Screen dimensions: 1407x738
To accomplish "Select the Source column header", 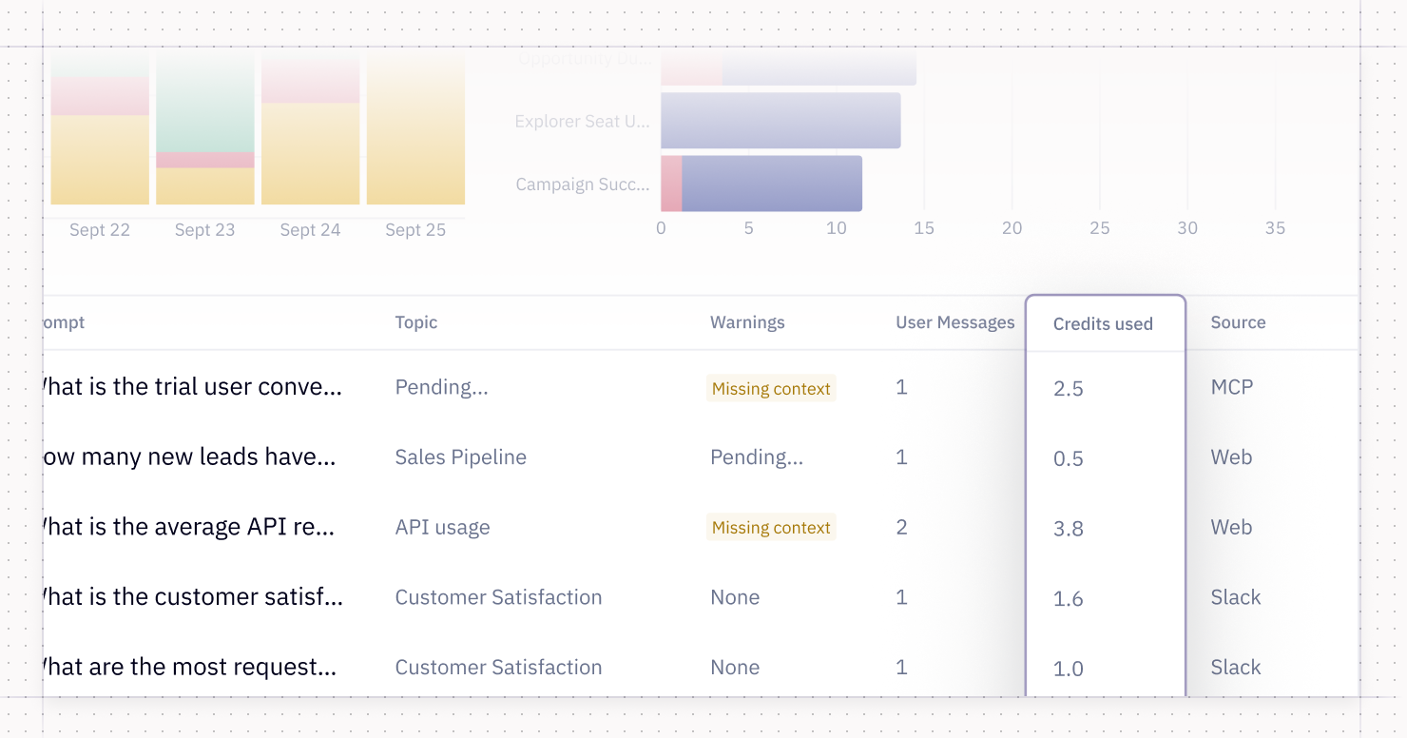I will click(1238, 322).
